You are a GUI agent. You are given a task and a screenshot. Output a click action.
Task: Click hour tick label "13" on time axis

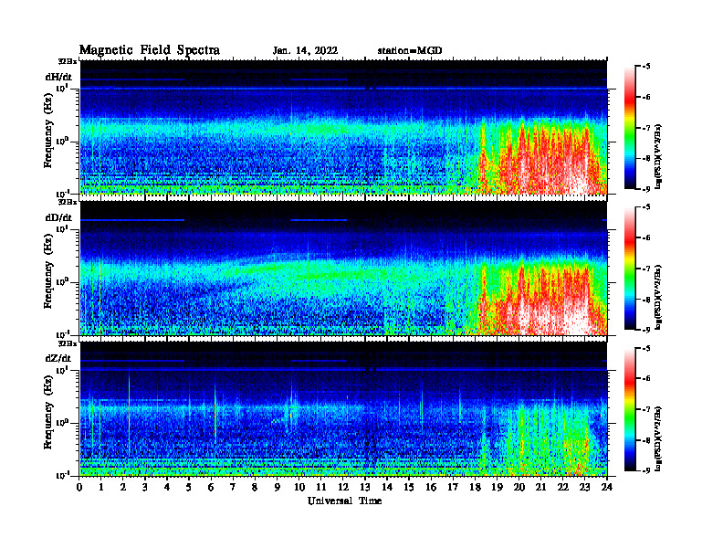pyautogui.click(x=365, y=488)
